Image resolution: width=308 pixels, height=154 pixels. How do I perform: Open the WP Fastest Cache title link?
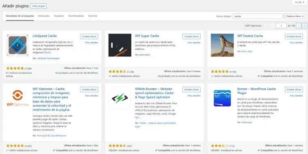pyautogui.click(x=250, y=36)
